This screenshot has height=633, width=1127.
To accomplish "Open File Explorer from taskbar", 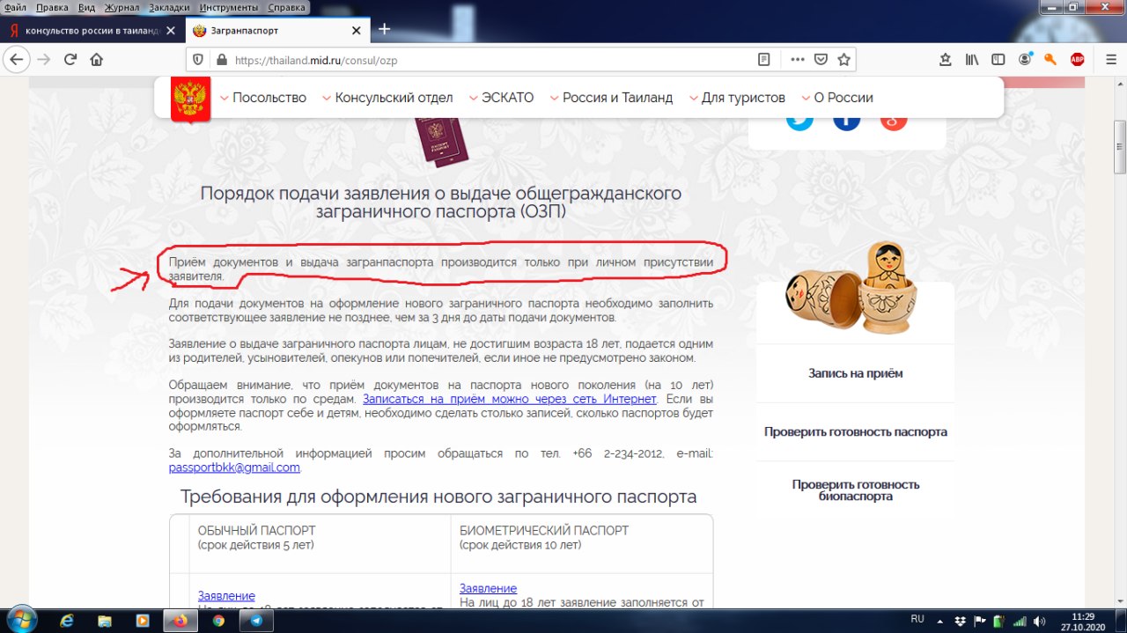I will (x=105, y=621).
